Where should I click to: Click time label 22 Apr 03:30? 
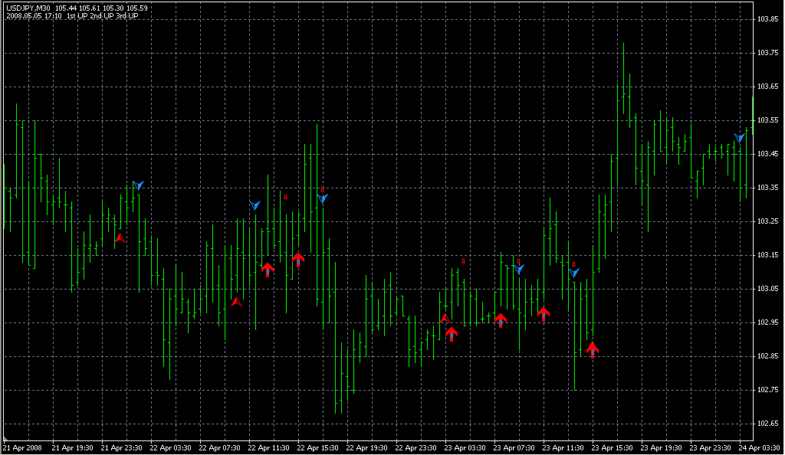pyautogui.click(x=170, y=448)
